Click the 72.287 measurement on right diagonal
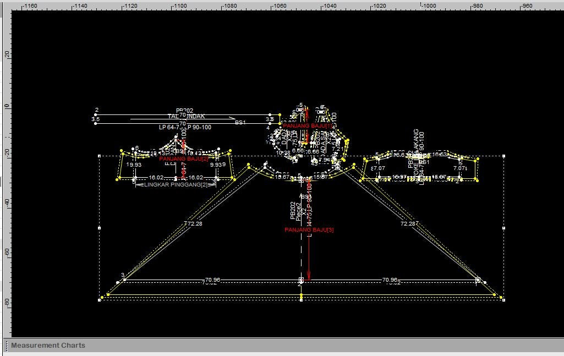Image resolution: width=564 pixels, height=356 pixels. [x=409, y=224]
